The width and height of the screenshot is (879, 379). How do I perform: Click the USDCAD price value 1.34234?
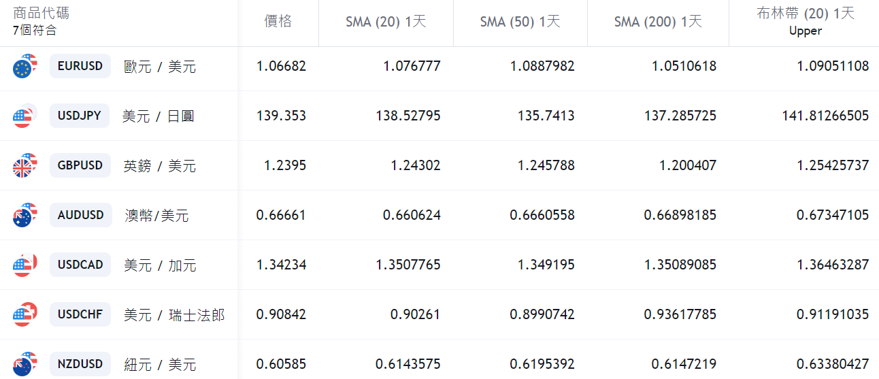click(281, 265)
